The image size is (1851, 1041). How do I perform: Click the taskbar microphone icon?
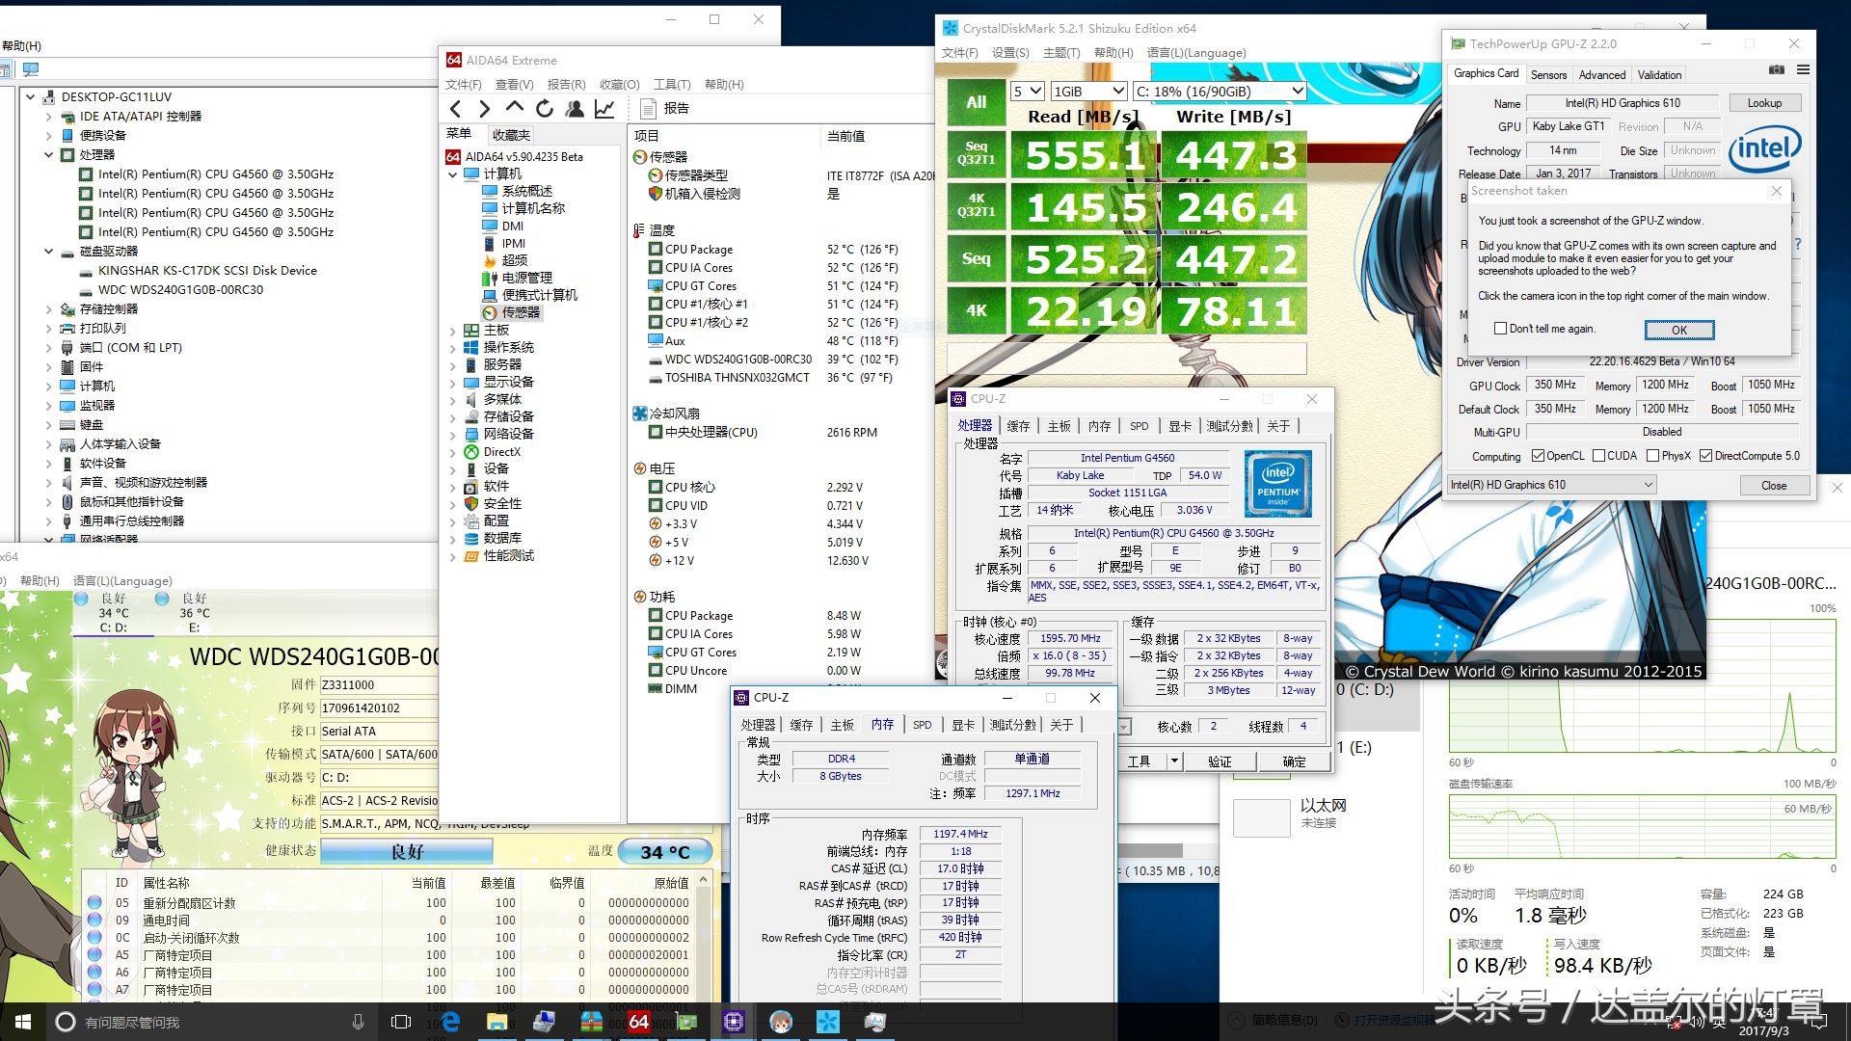358,1022
